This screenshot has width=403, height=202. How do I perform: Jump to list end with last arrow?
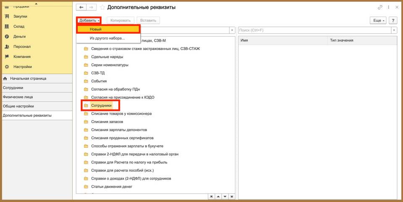231,197
